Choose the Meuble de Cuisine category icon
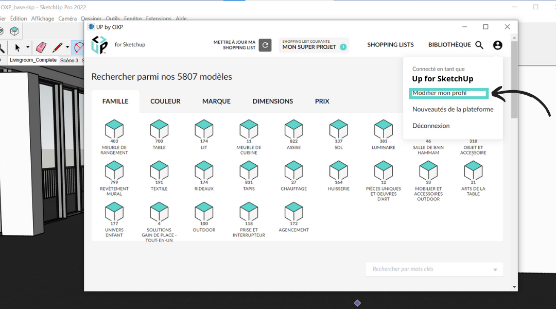 tap(249, 129)
